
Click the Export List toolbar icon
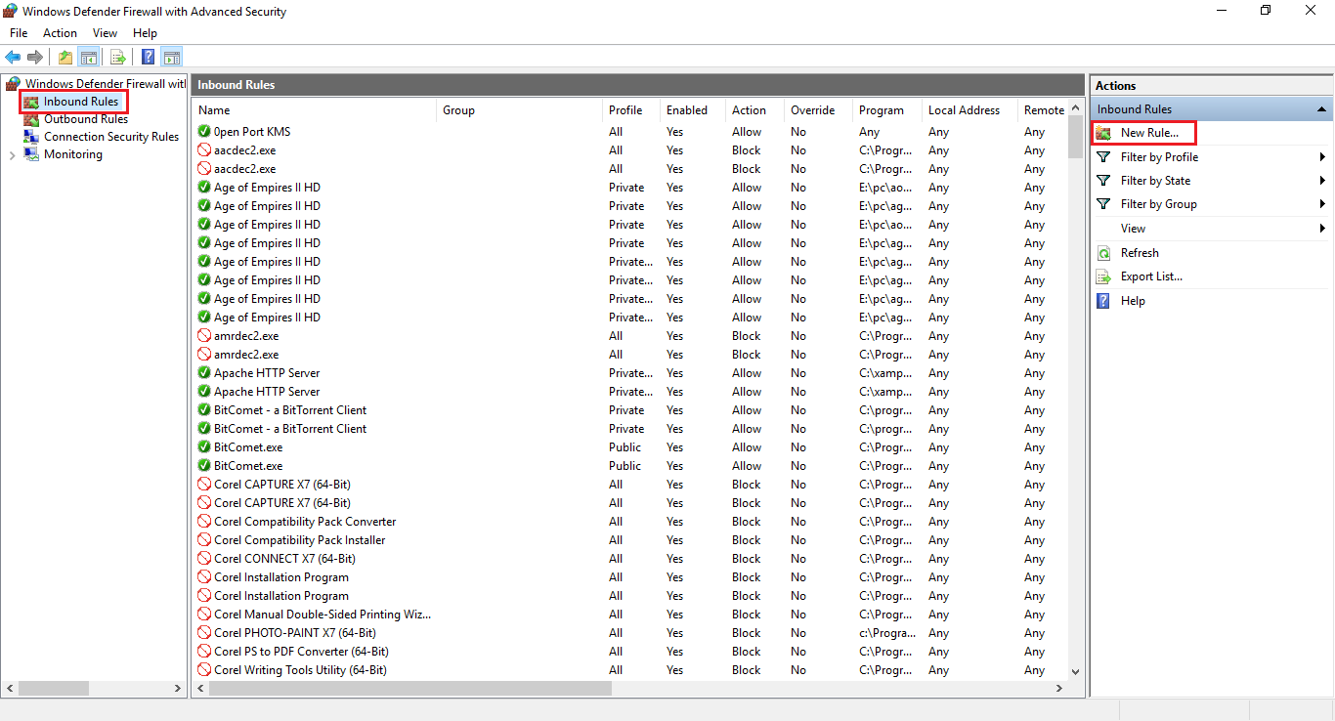118,58
